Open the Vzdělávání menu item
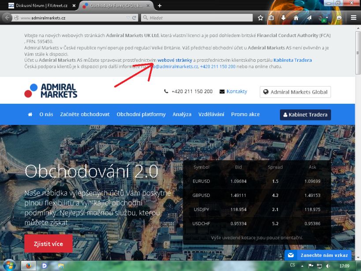This screenshot has width=361, height=271. click(x=211, y=114)
